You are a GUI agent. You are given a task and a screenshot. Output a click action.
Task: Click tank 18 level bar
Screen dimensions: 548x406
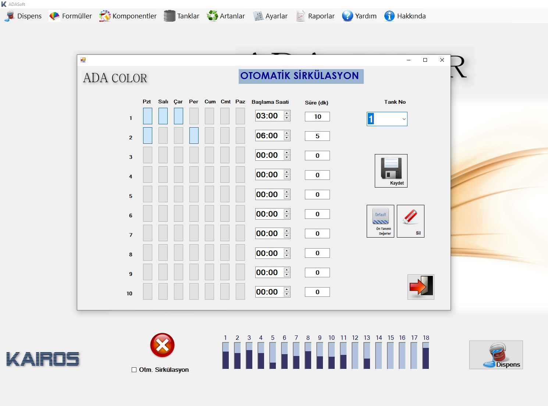(426, 355)
